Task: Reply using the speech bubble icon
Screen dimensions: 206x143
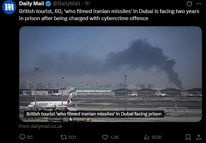Action: click(22, 137)
